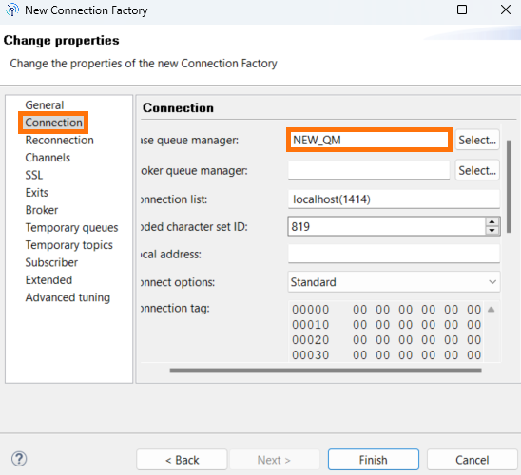Open the Broker properties page
This screenshot has height=475, width=521.
[42, 210]
